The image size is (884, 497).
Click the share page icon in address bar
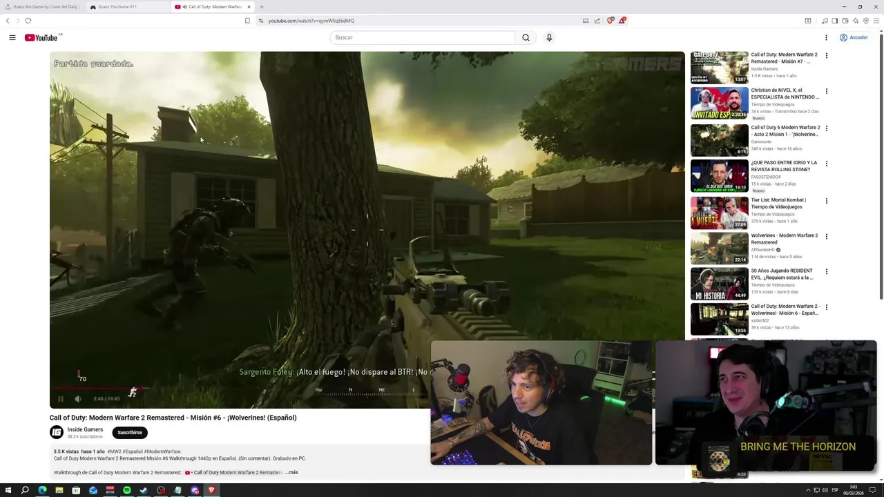[x=597, y=21]
